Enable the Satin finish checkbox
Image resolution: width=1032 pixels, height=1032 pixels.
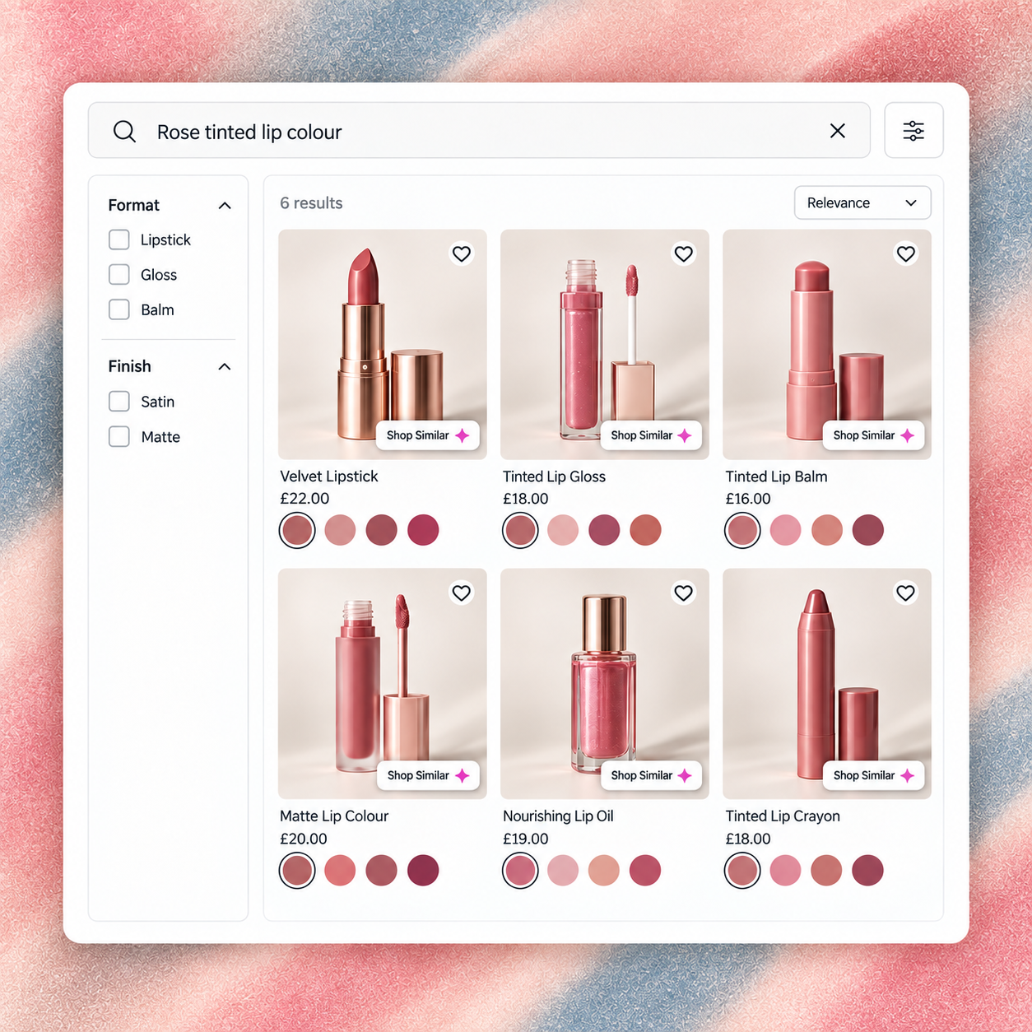119,402
